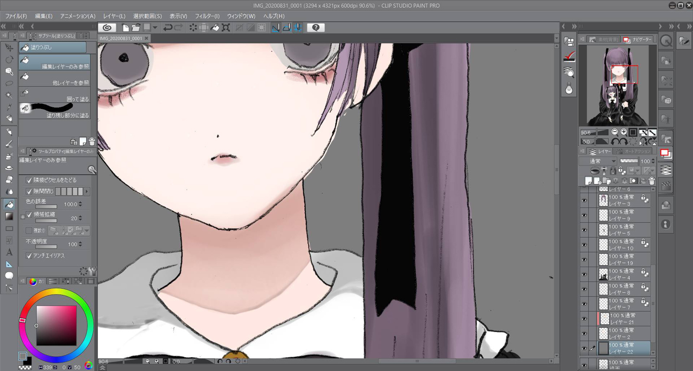Hide レイヤー 3 using its eye icon
Screen dimensions: 693x371
584,200
